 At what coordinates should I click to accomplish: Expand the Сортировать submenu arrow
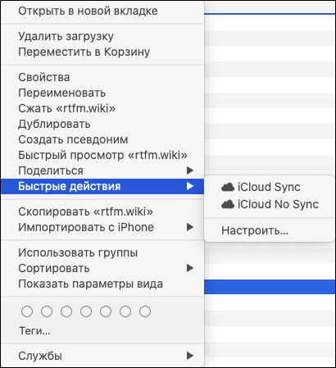point(190,268)
